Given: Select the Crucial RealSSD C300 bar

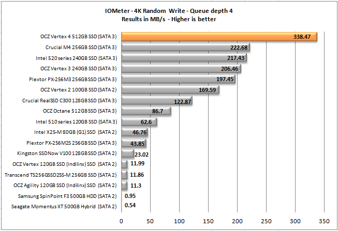Looking at the screenshot, I should tap(157, 100).
